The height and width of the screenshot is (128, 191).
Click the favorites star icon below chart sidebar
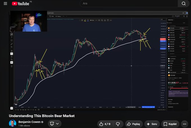pos(12,108)
